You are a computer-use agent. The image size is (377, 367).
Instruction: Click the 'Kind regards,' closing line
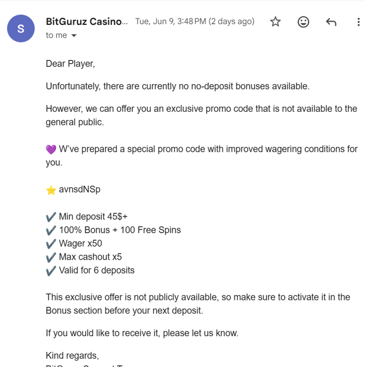pyautogui.click(x=72, y=356)
